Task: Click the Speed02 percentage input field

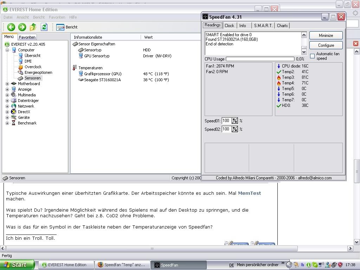Action: click(226, 129)
